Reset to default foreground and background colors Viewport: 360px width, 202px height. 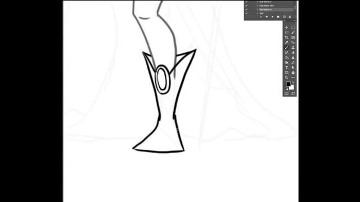click(287, 89)
